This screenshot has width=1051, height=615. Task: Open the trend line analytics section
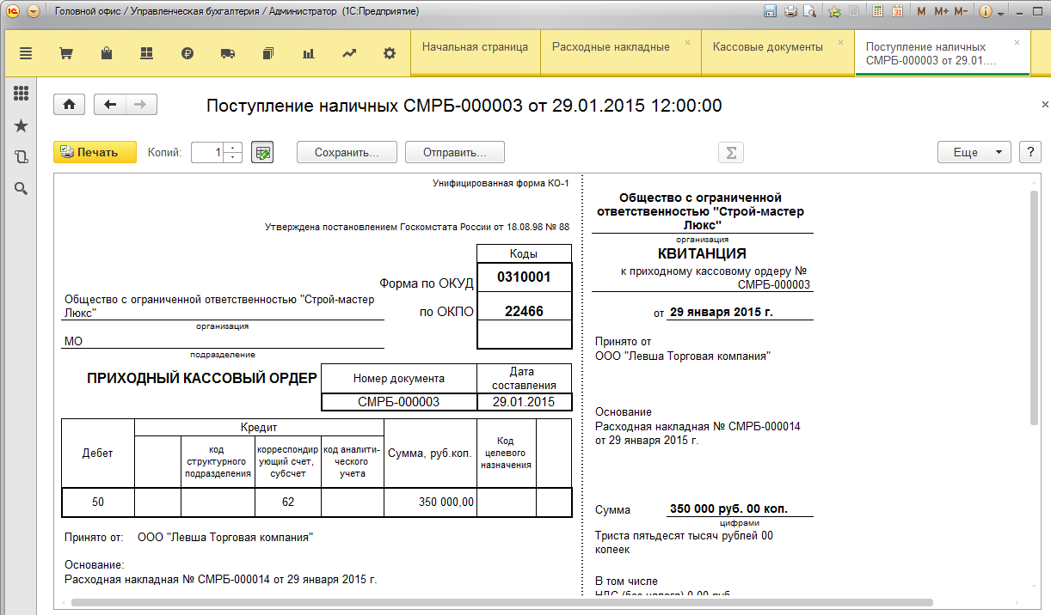point(349,53)
